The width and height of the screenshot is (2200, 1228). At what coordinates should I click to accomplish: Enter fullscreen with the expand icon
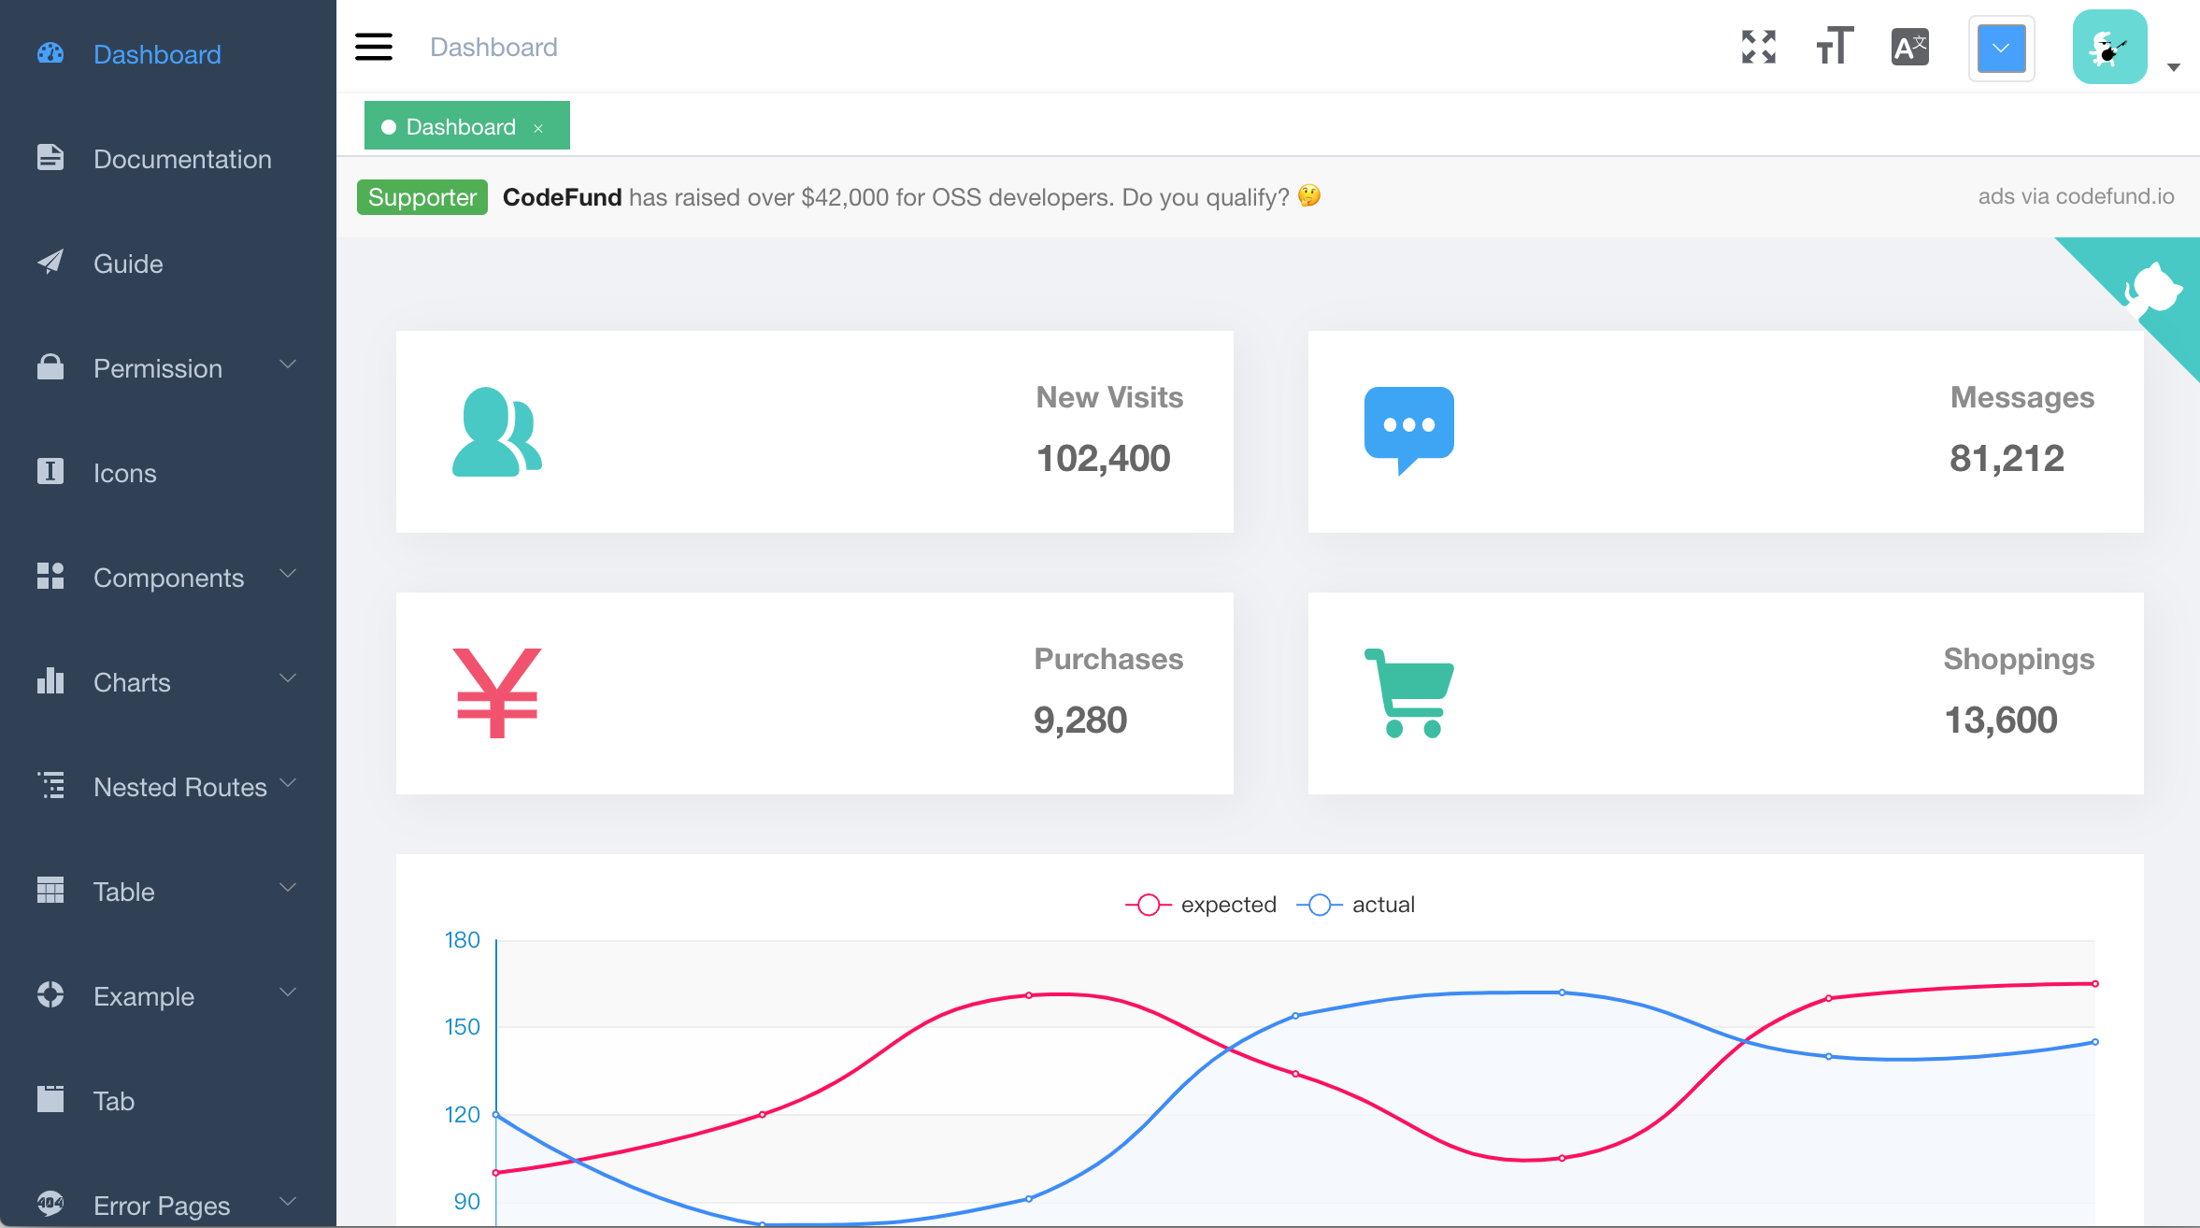(x=1758, y=47)
